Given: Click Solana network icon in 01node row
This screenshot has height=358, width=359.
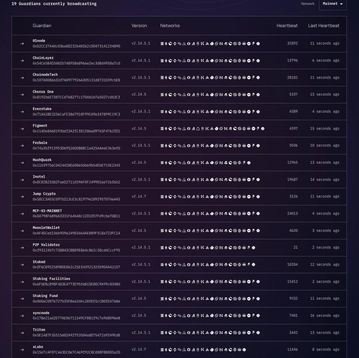Looking at the screenshot, I should pyautogui.click(x=162, y=44).
